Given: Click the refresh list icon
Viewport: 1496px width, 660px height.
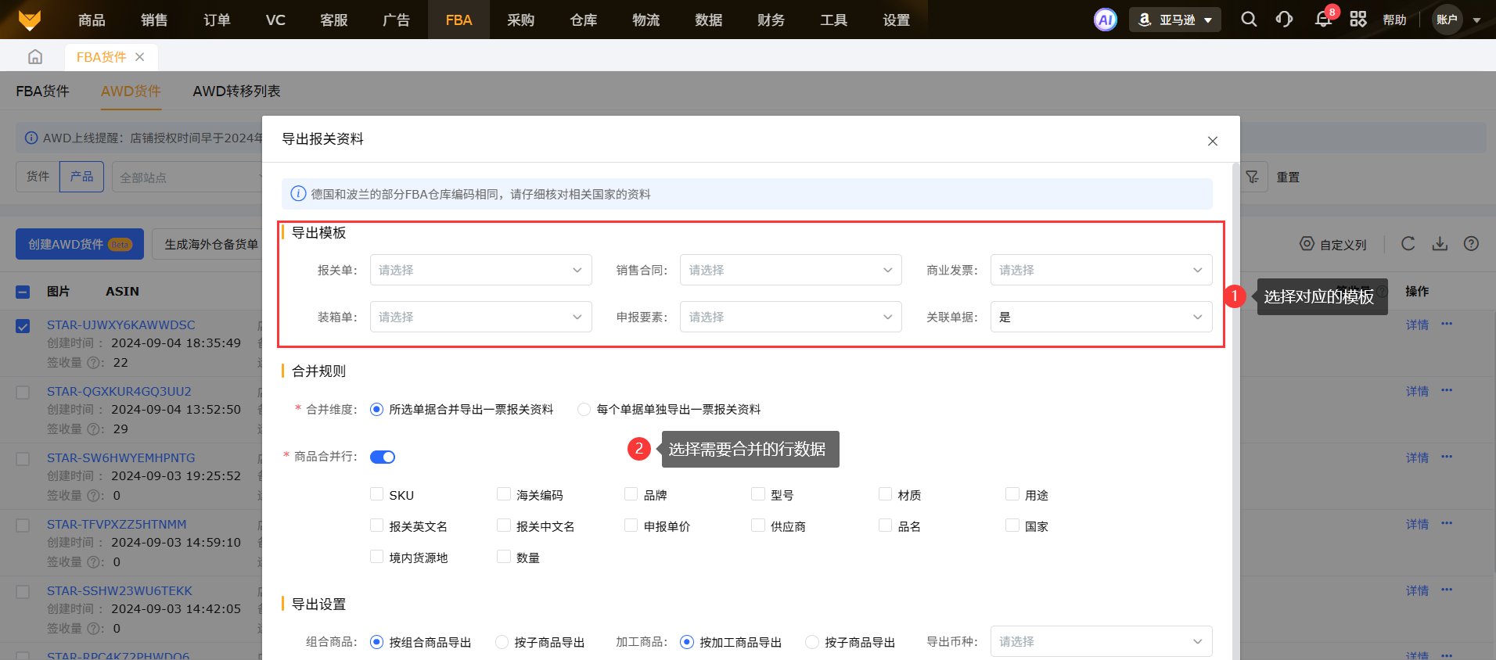Looking at the screenshot, I should click(x=1408, y=244).
